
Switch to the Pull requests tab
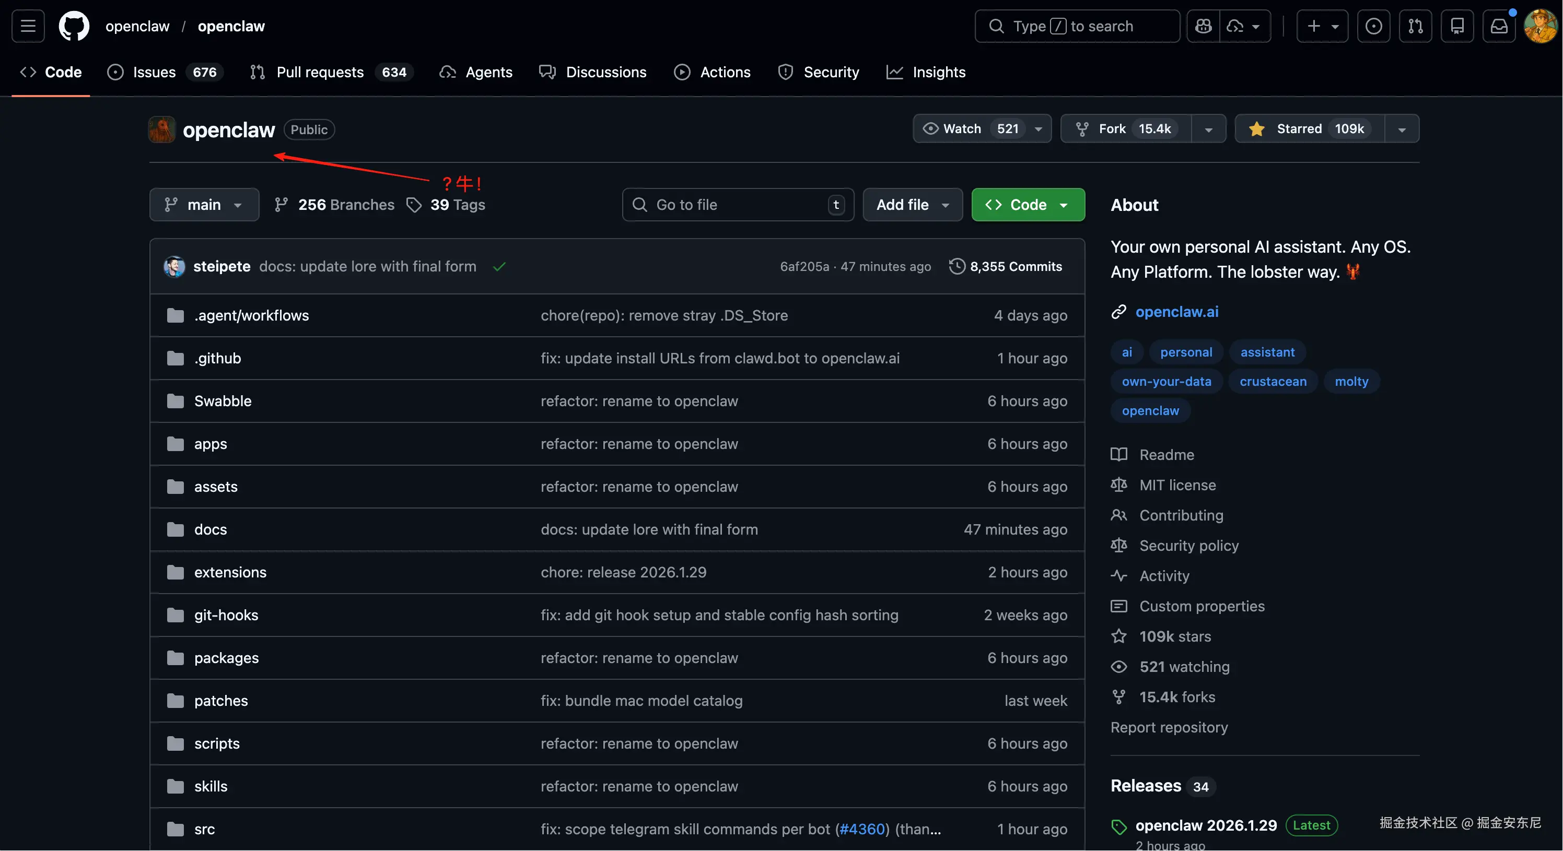coord(320,72)
